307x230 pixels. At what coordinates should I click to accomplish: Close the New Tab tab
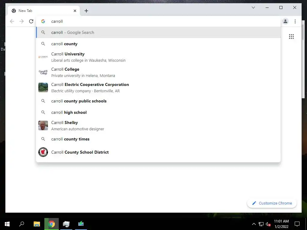75,11
